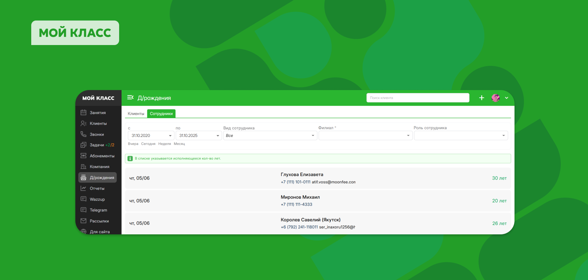Viewport: 588px width, 280px height.
Task: Open the Абонементы section icon
Action: pyautogui.click(x=84, y=156)
